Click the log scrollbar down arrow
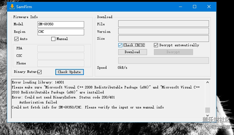 point(207,116)
